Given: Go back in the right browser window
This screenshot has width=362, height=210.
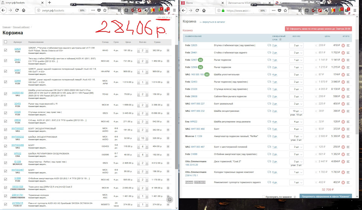Looking at the screenshot, I should point(184,11).
